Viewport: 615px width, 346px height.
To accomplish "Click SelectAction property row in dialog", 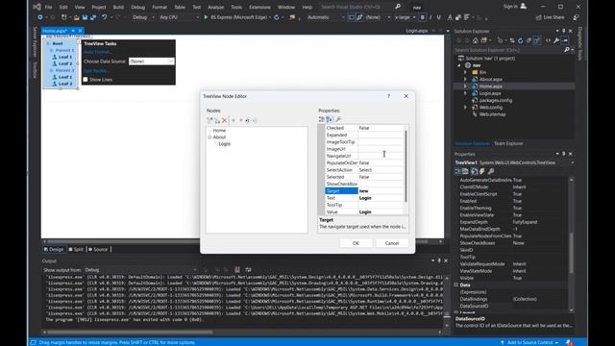I will (x=364, y=170).
